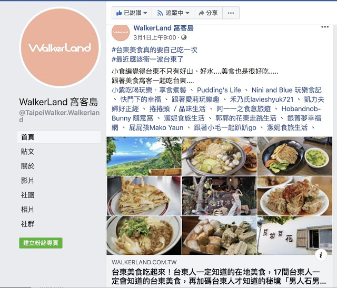Click the info icon on the link preview

(x=321, y=255)
